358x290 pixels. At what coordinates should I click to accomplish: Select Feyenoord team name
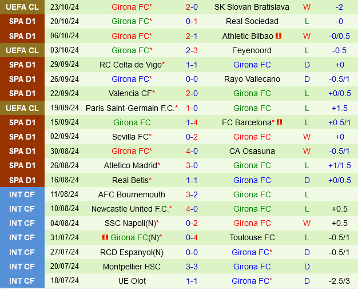pyautogui.click(x=252, y=50)
